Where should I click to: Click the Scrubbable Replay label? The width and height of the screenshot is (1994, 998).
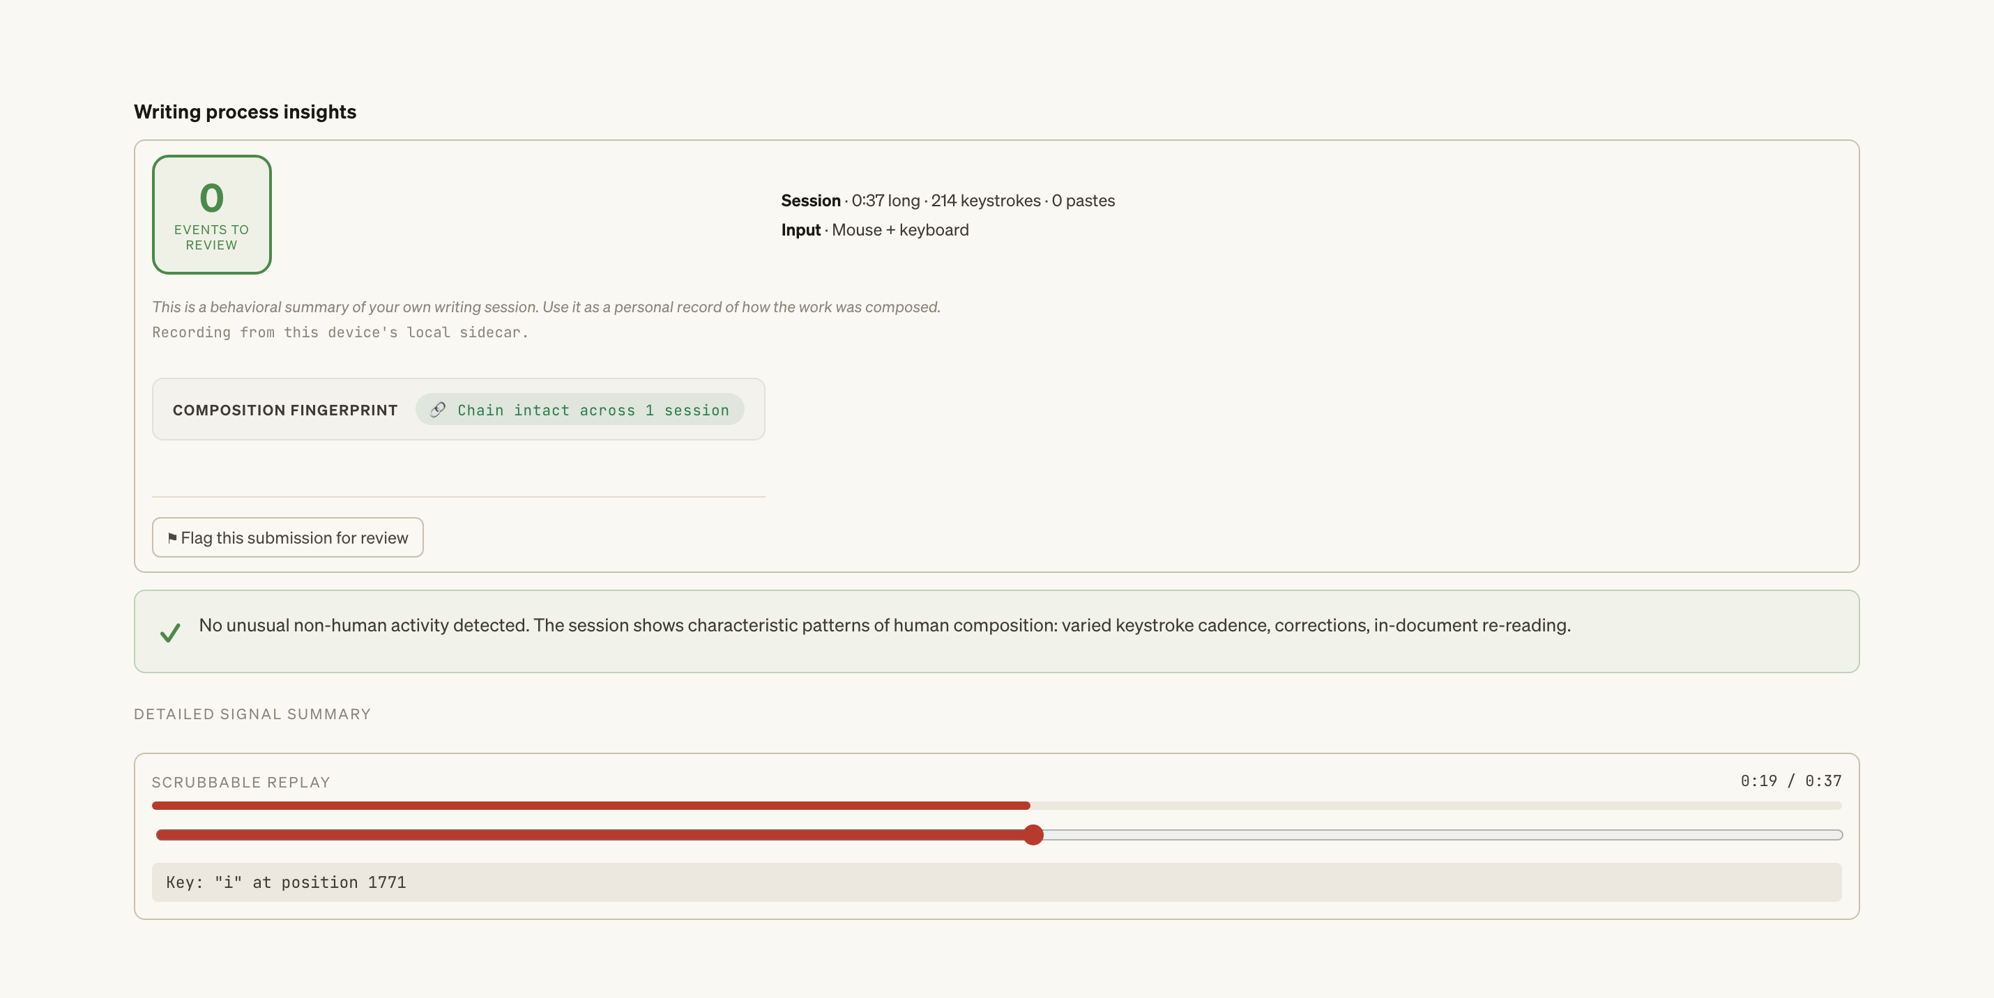click(241, 782)
